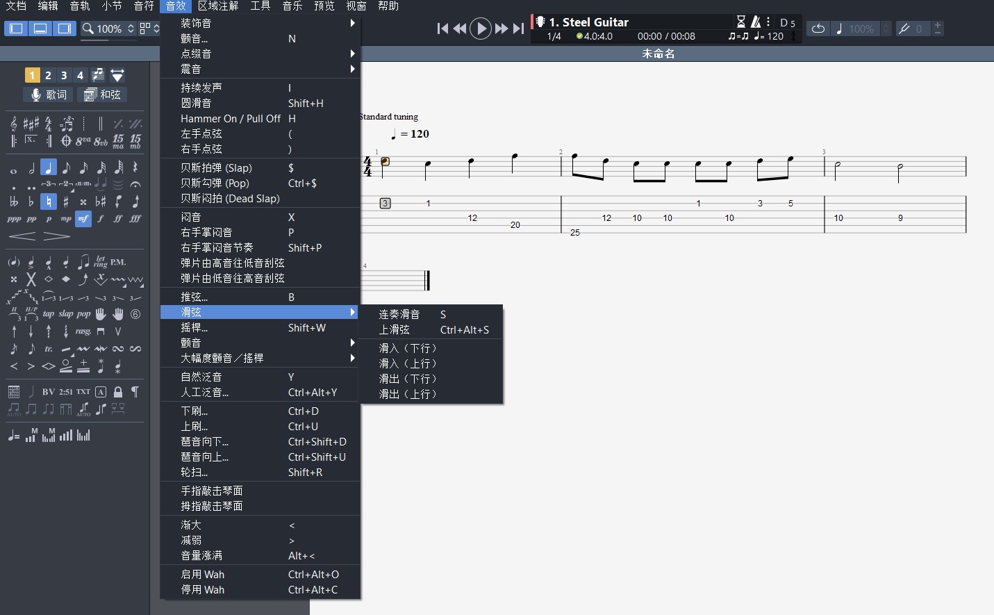Select the mezzo-forte (mf) dynamic icon

point(83,218)
